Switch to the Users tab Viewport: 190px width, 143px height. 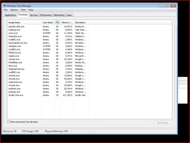[69, 15]
